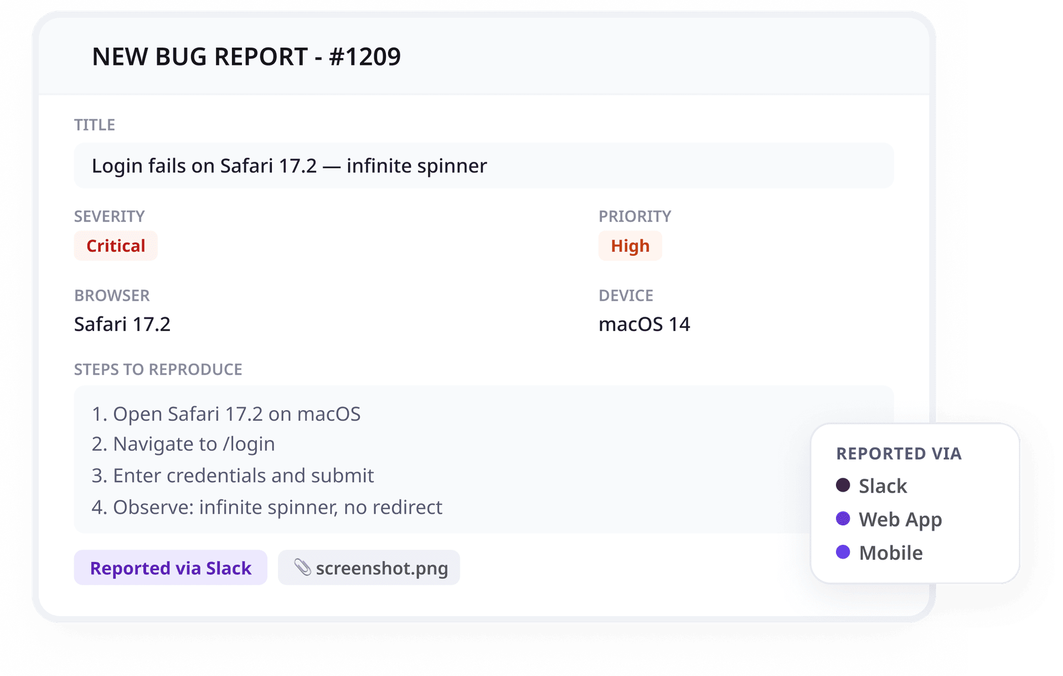Select the Slack dark dot
This screenshot has width=1063, height=676.
843,486
